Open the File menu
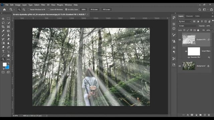Viewport: 214px width, 120px height. pos(7,5)
